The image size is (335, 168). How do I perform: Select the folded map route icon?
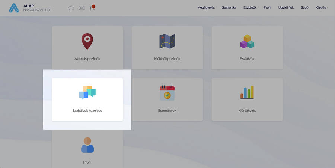[x=167, y=41]
